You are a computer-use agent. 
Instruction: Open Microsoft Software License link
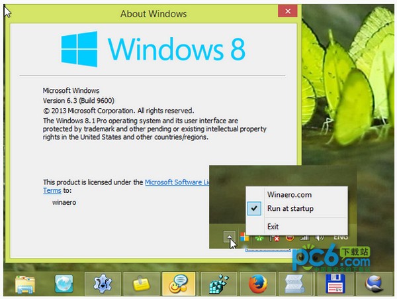(177, 182)
